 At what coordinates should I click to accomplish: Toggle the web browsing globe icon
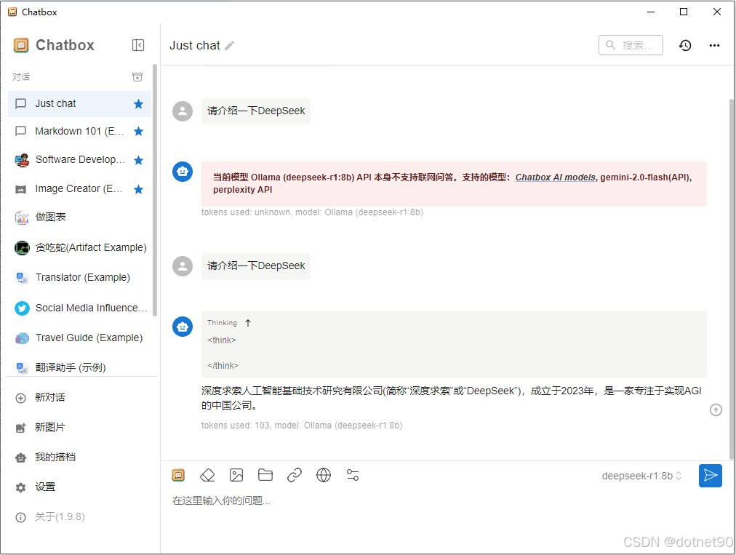324,475
